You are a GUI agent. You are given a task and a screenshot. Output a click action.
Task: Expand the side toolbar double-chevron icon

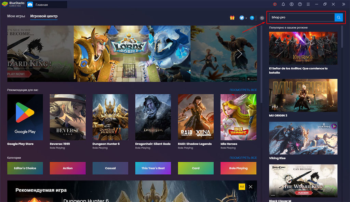pos(344,4)
